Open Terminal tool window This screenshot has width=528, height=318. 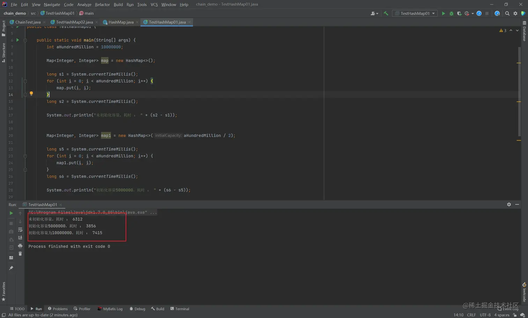pyautogui.click(x=179, y=309)
